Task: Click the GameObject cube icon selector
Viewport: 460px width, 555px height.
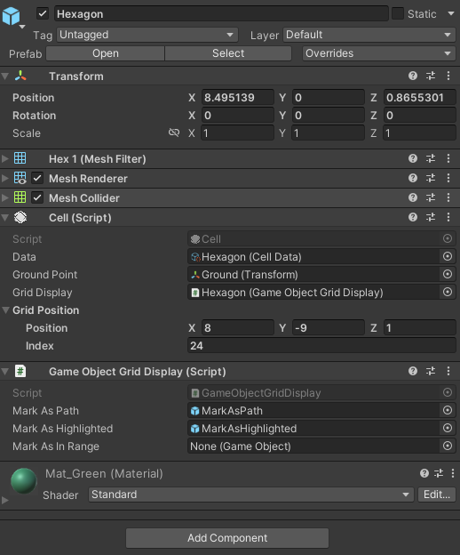Action: (12, 17)
